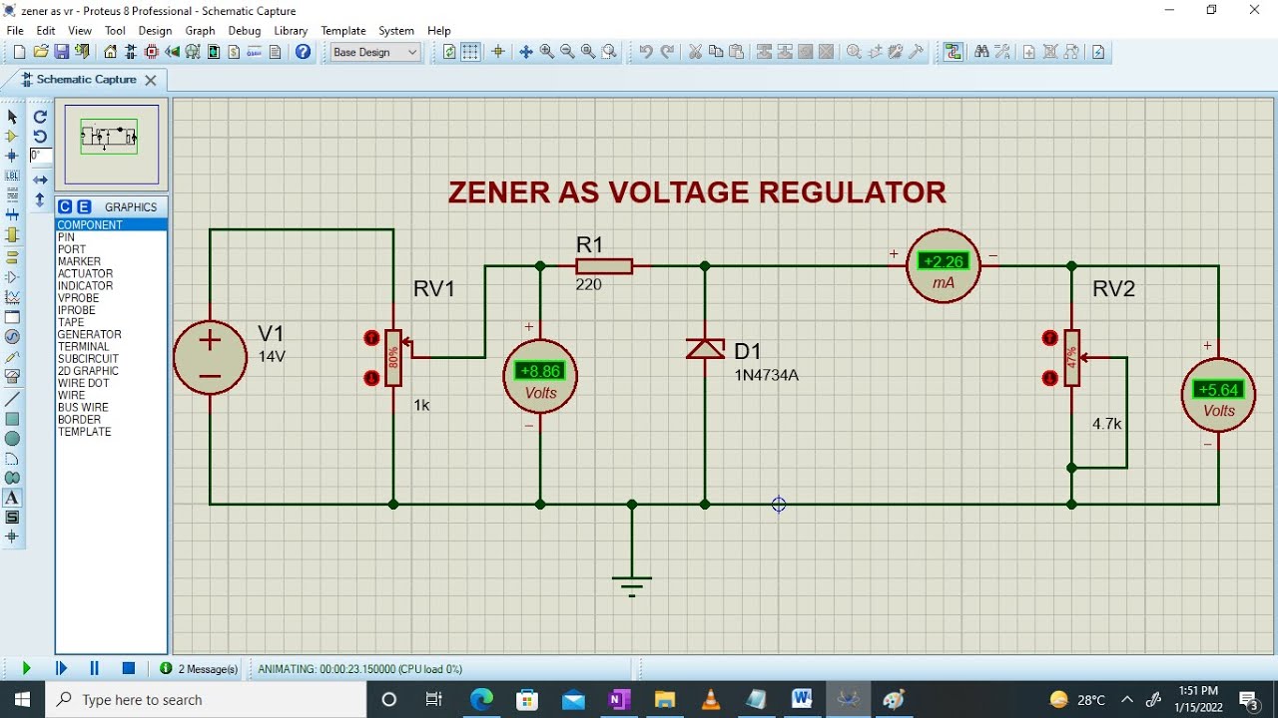The width and height of the screenshot is (1278, 718).
Task: Open the 2 Message(s) log
Action: pos(199,669)
